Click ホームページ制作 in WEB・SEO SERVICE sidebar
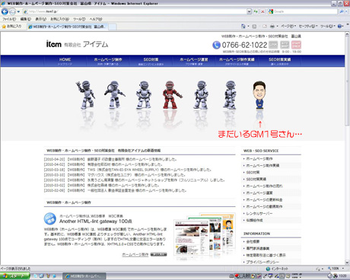Screen dimensions: 350x280 point(259,158)
